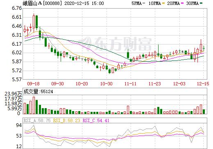Click the tallest volume bar near 09-18
This screenshot has height=149, width=213.
click(34, 105)
